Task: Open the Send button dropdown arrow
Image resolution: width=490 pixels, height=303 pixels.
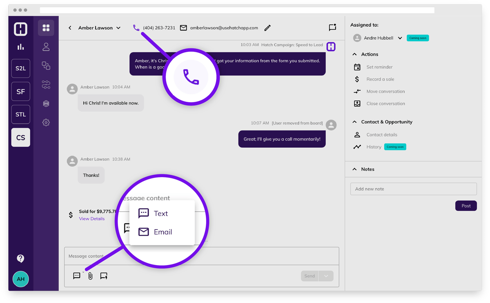Action: click(x=325, y=276)
